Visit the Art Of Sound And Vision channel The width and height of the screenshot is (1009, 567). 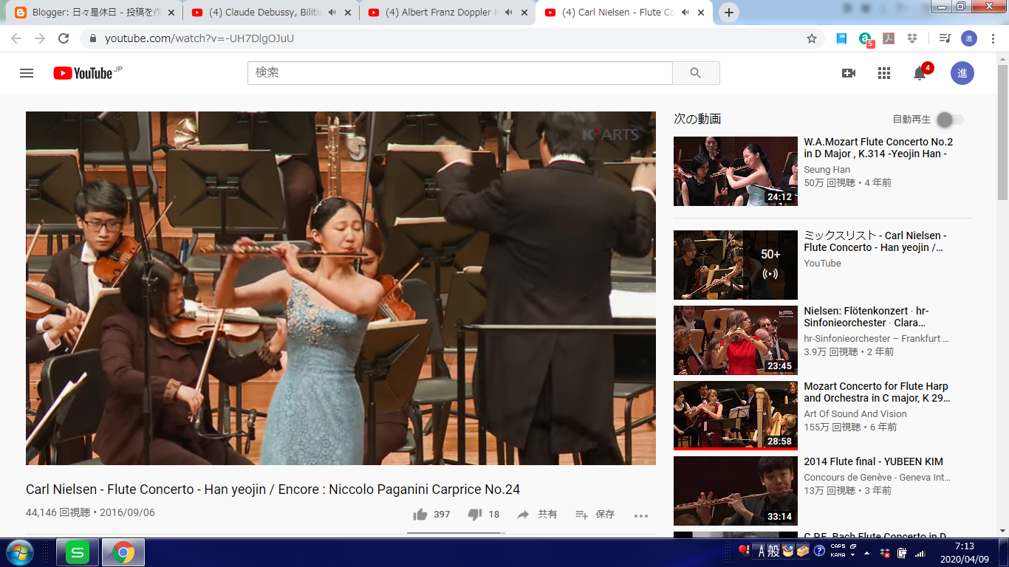855,413
